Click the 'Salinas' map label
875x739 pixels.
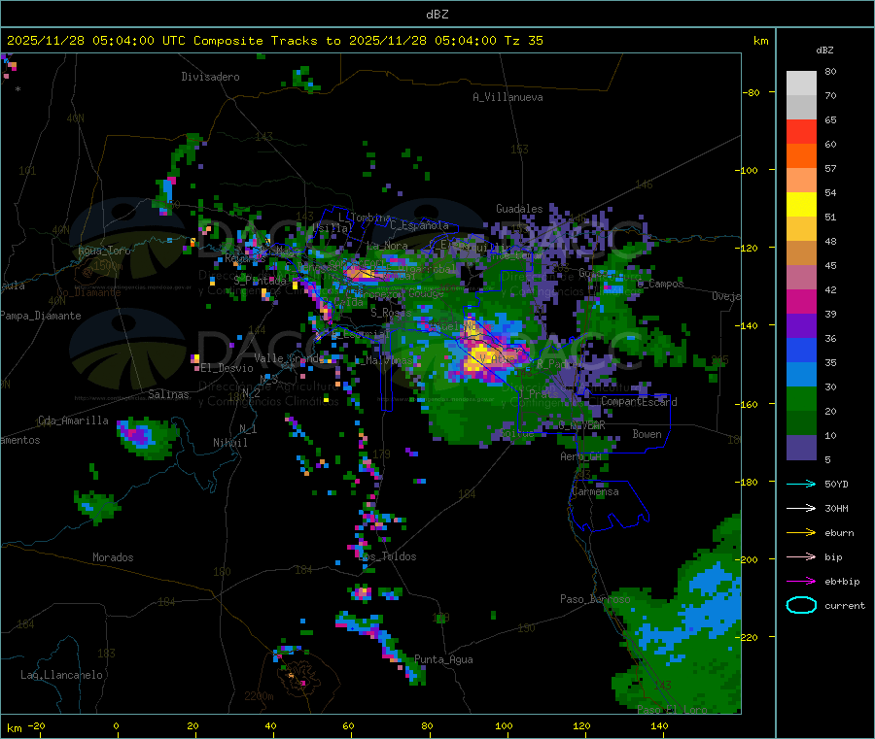pyautogui.click(x=168, y=394)
